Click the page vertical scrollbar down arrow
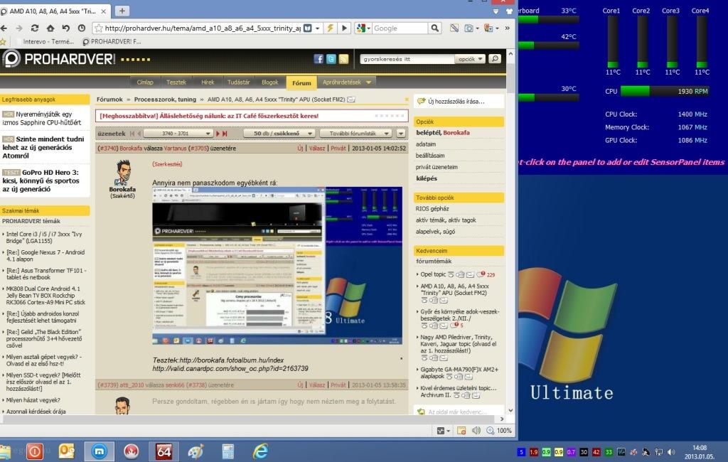728x462 pixels. coord(510,410)
